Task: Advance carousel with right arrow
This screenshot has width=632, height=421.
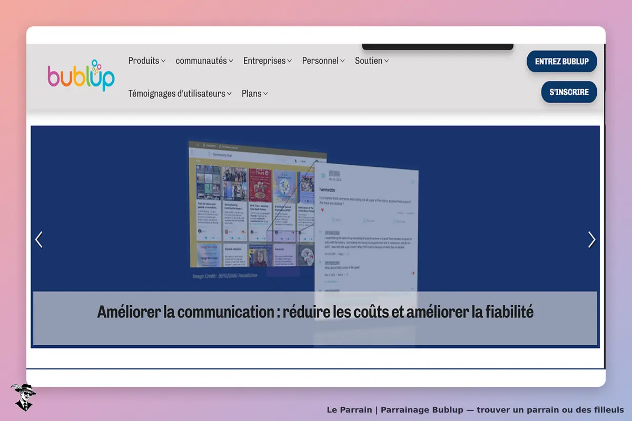Action: click(592, 239)
